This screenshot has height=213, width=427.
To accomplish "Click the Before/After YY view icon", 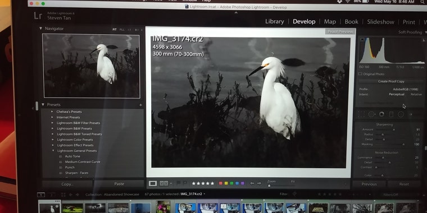I will pos(163,183).
